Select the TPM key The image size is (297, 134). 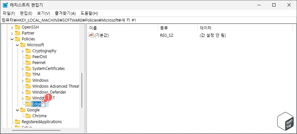pos(36,75)
